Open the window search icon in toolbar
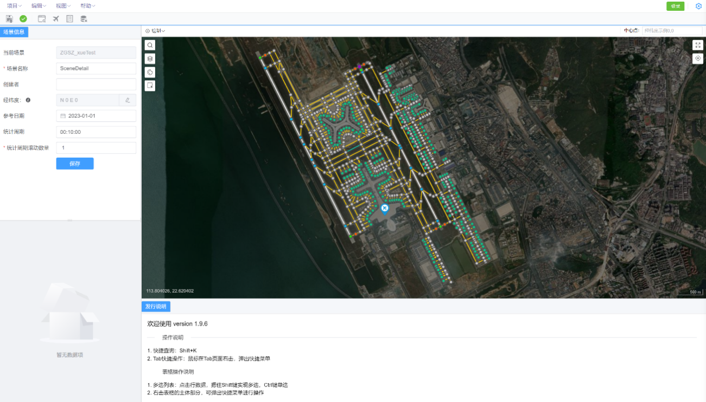706x402 pixels. [x=42, y=18]
